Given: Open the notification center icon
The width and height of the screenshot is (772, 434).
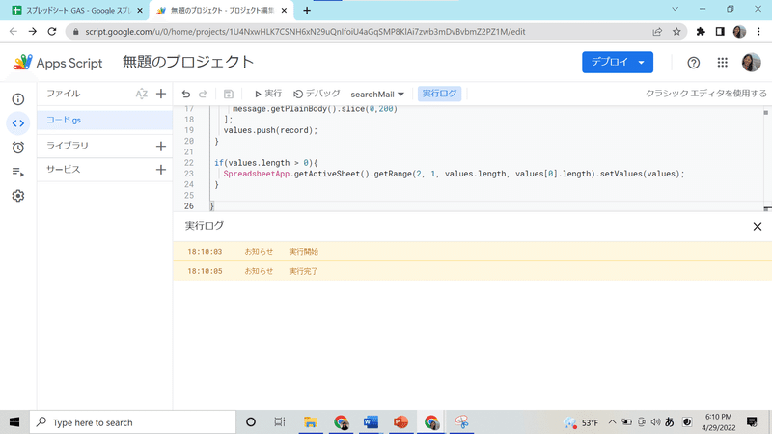Looking at the screenshot, I should point(752,422).
